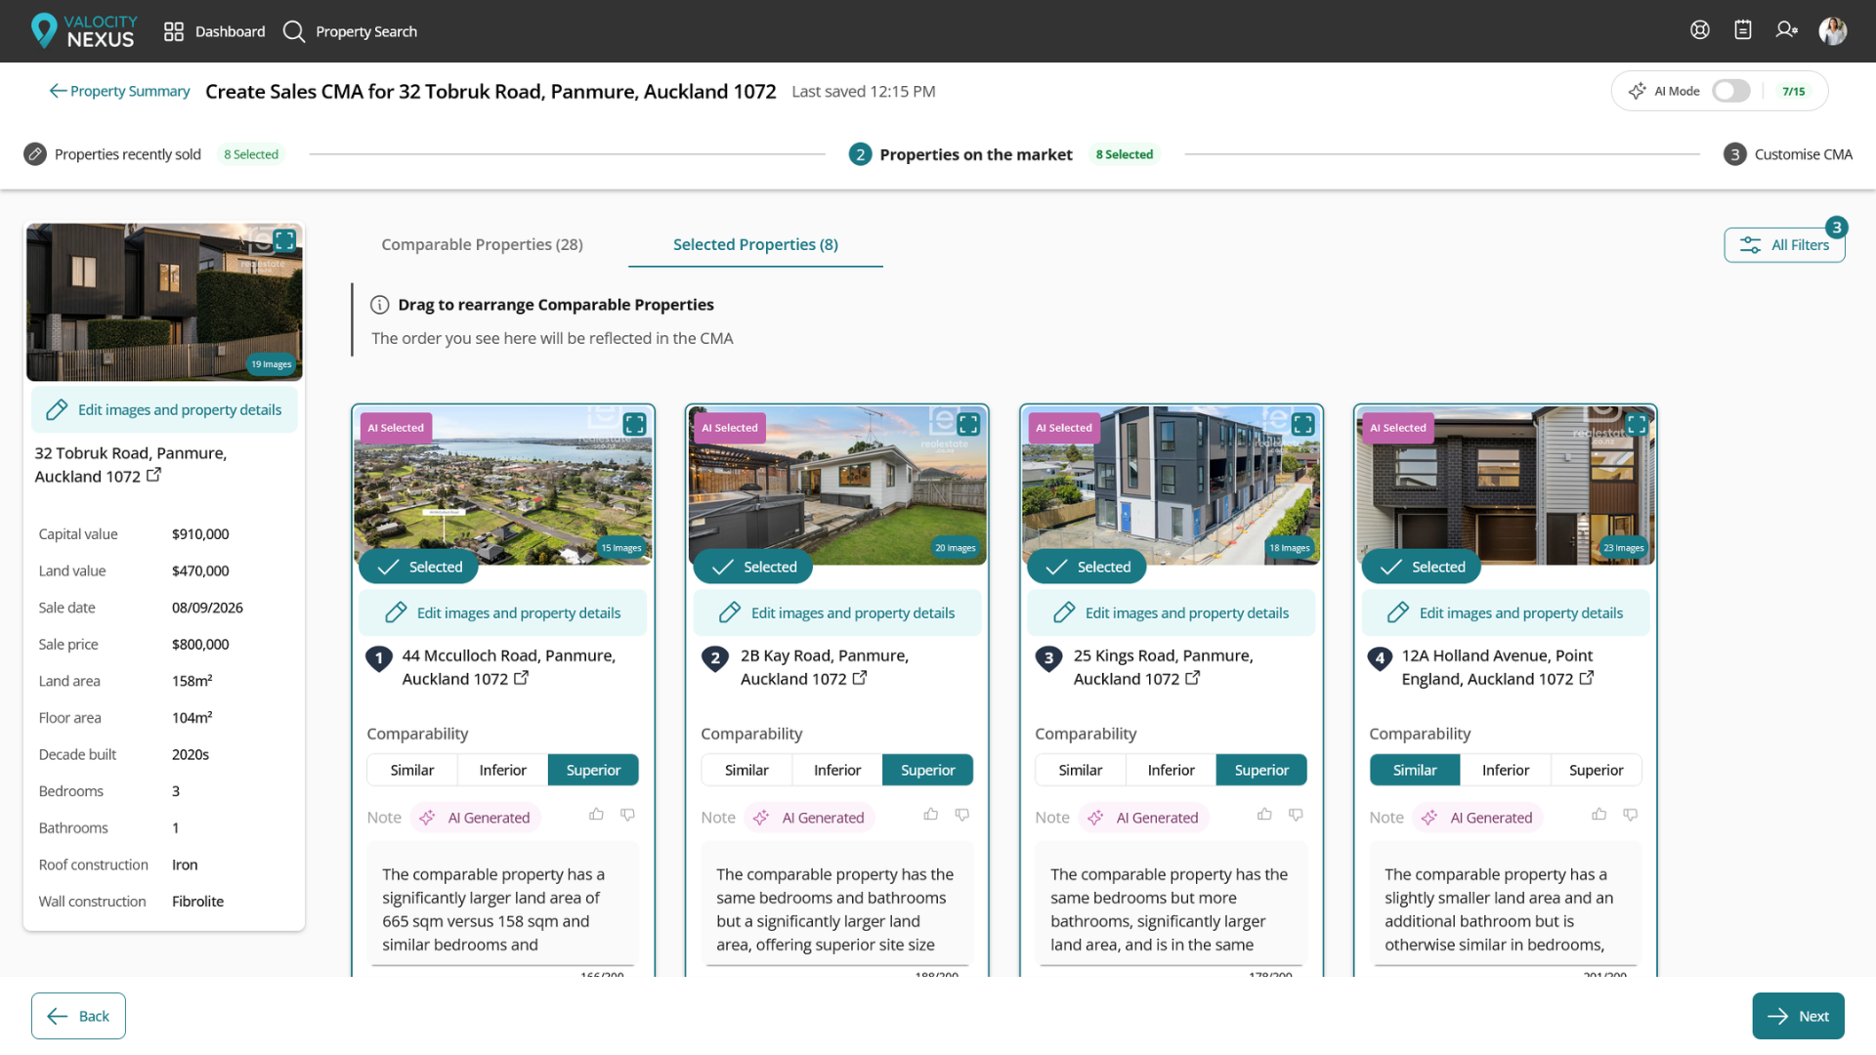
Task: Open external link for 44 Mcculloch Road
Action: (521, 678)
